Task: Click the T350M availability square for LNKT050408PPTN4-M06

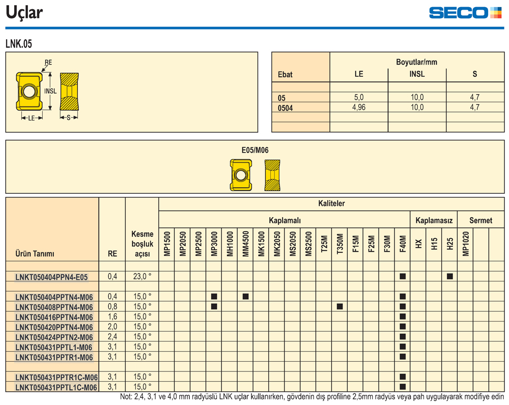Action: tap(340, 306)
